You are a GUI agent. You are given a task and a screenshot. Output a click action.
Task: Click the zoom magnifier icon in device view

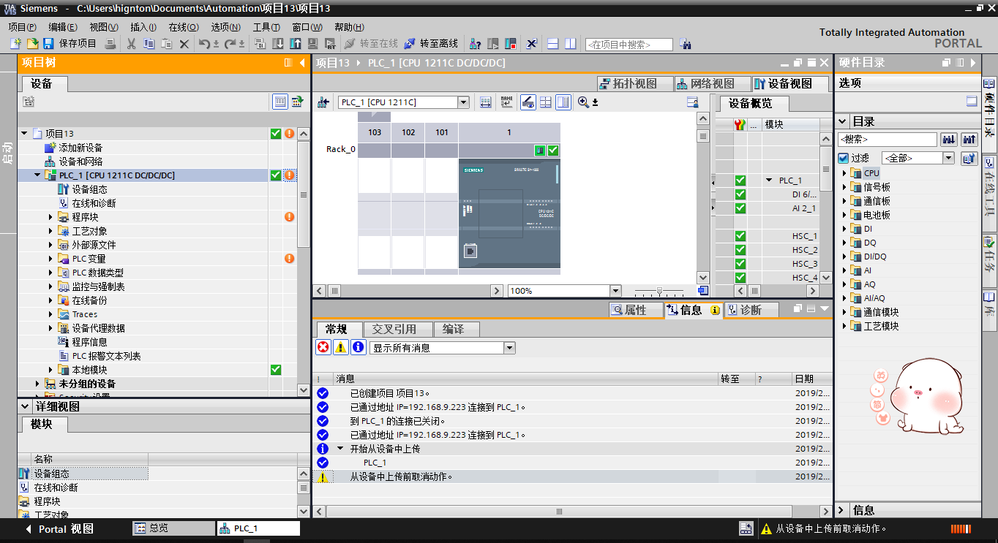pos(583,102)
